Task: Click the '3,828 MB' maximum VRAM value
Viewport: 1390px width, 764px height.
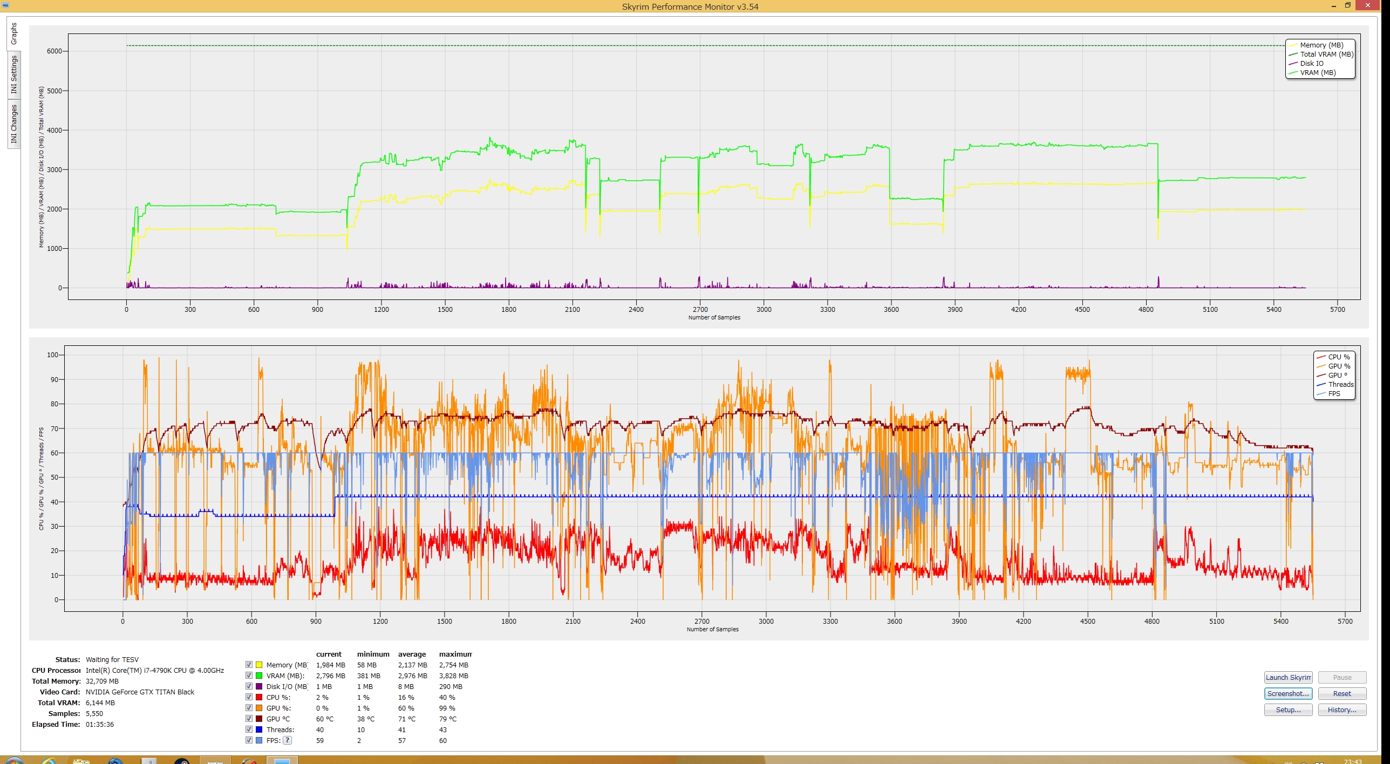Action: [454, 676]
